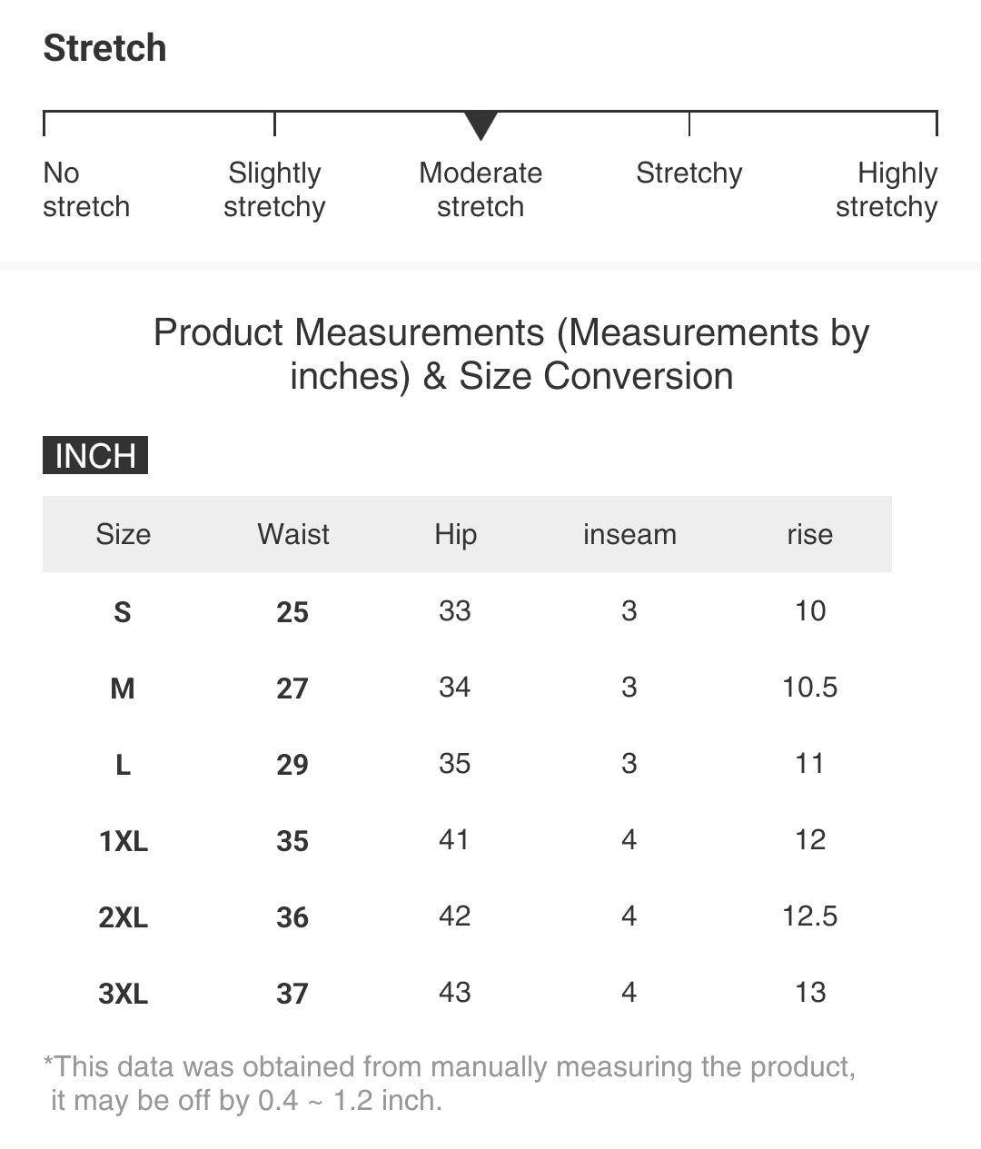Screen dimensions: 981x1149
Task: Click the Product Measurements title text
Action: (511, 354)
